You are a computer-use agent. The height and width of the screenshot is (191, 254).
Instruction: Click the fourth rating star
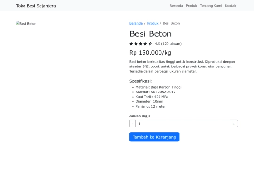coord(145,44)
